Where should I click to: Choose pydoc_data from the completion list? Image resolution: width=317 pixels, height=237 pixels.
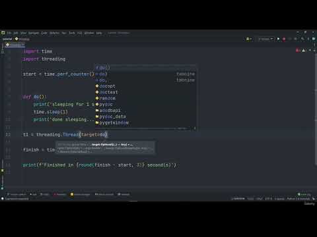click(145, 117)
